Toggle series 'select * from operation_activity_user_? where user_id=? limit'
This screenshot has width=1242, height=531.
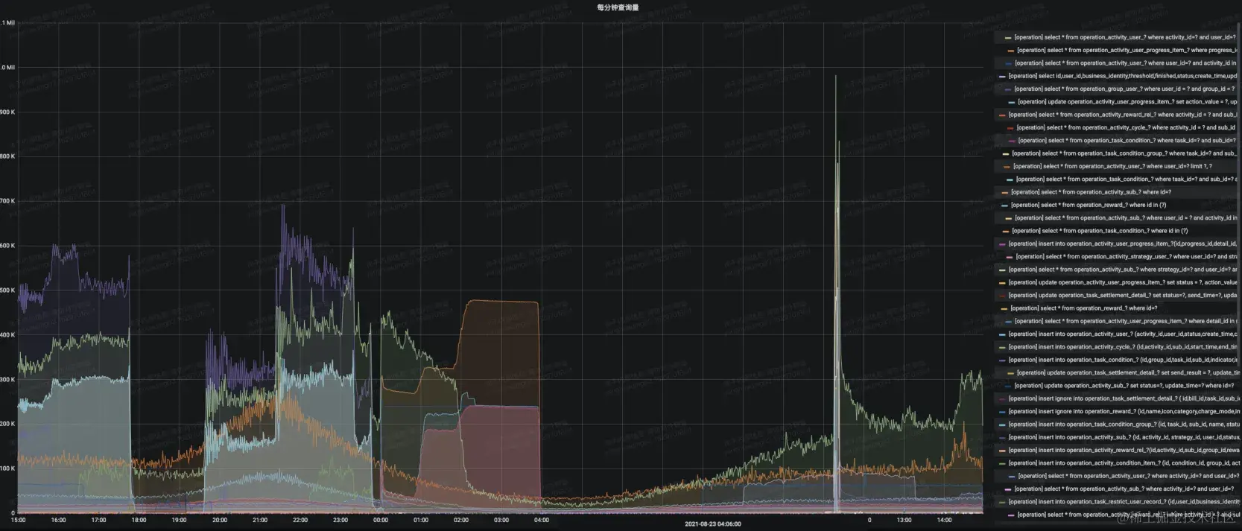point(1112,166)
